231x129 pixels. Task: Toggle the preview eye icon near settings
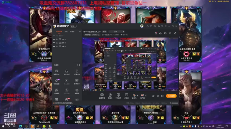pos(158,96)
